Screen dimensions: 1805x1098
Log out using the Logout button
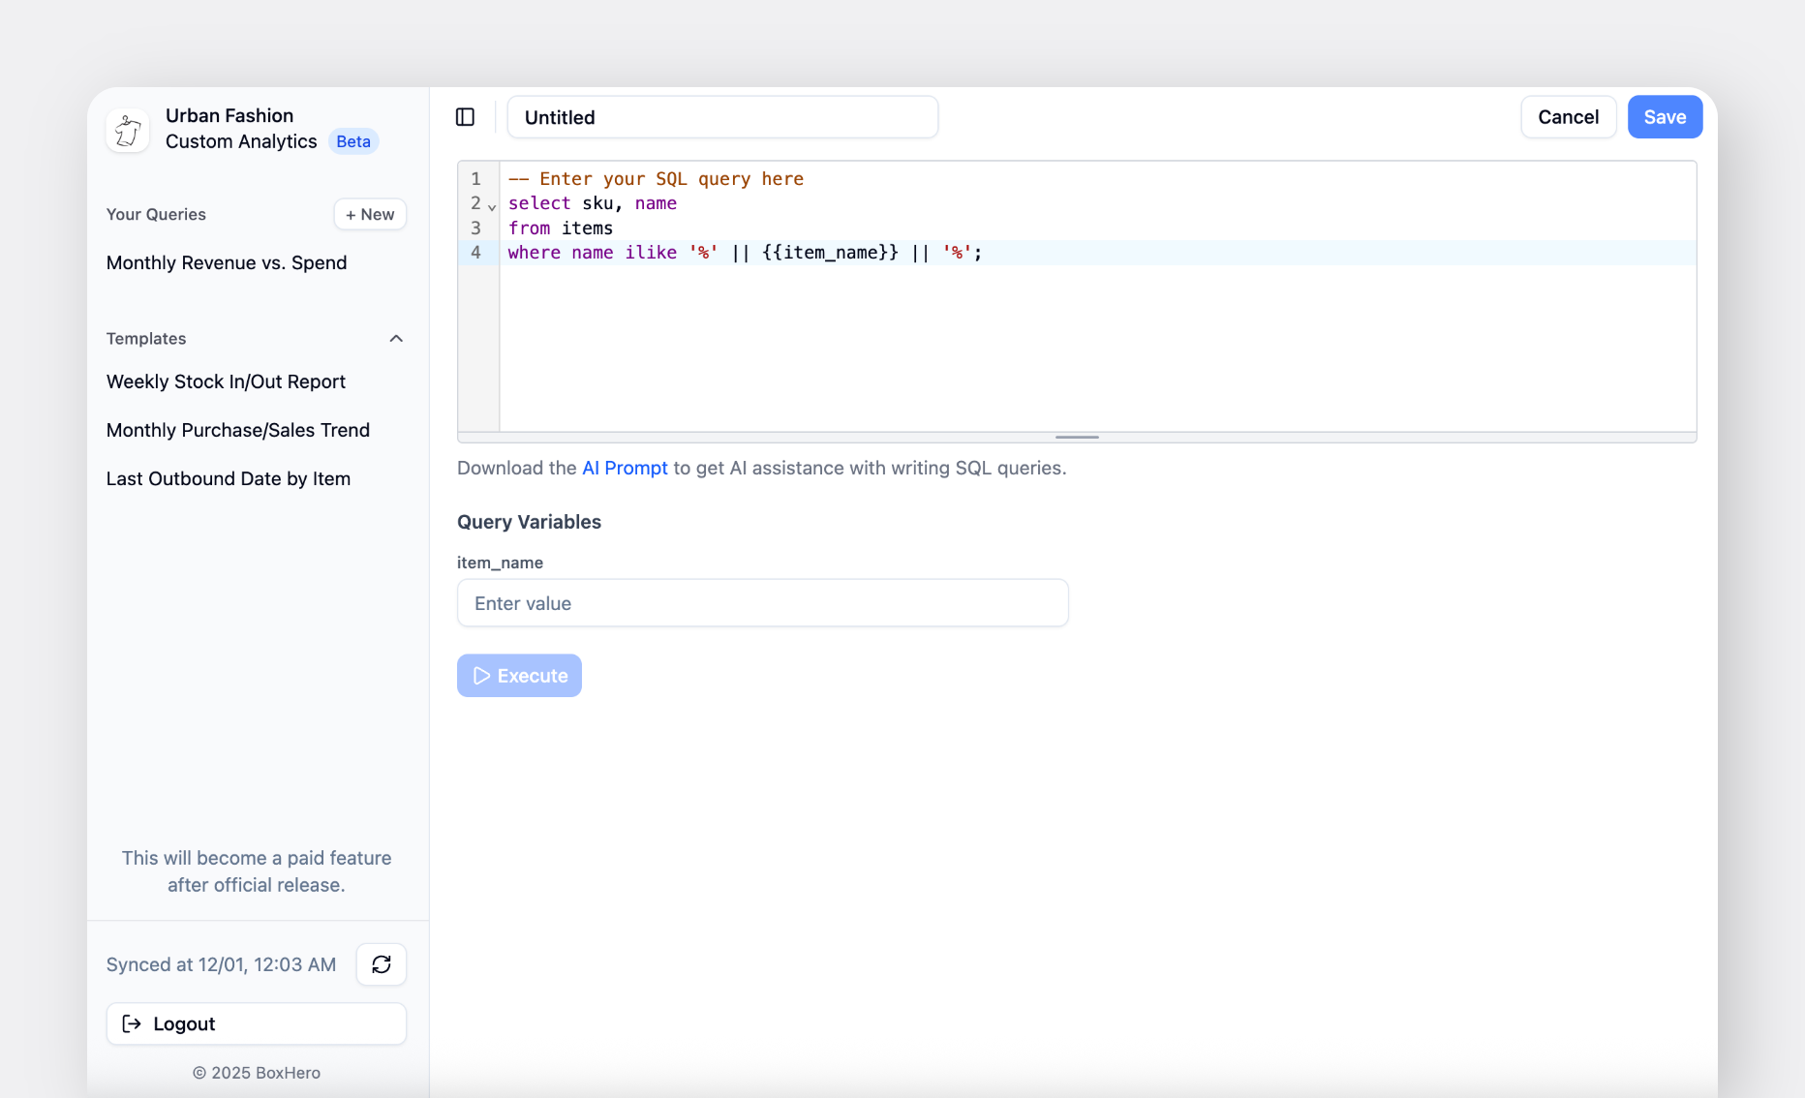(x=256, y=1023)
